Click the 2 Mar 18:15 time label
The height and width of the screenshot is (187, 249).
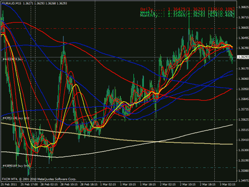[x=208, y=185]
